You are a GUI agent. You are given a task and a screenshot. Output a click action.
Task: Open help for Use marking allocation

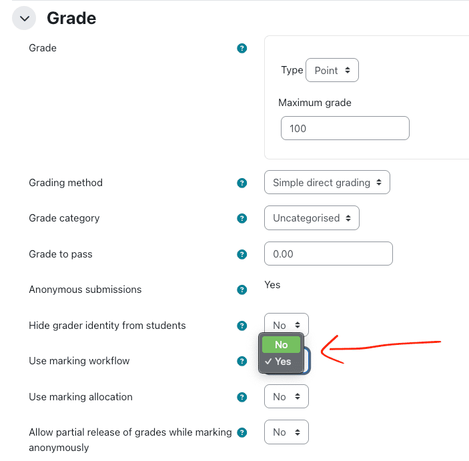pos(242,397)
